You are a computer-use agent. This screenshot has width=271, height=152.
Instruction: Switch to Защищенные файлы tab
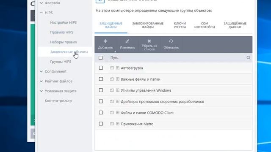pyautogui.click(x=111, y=25)
